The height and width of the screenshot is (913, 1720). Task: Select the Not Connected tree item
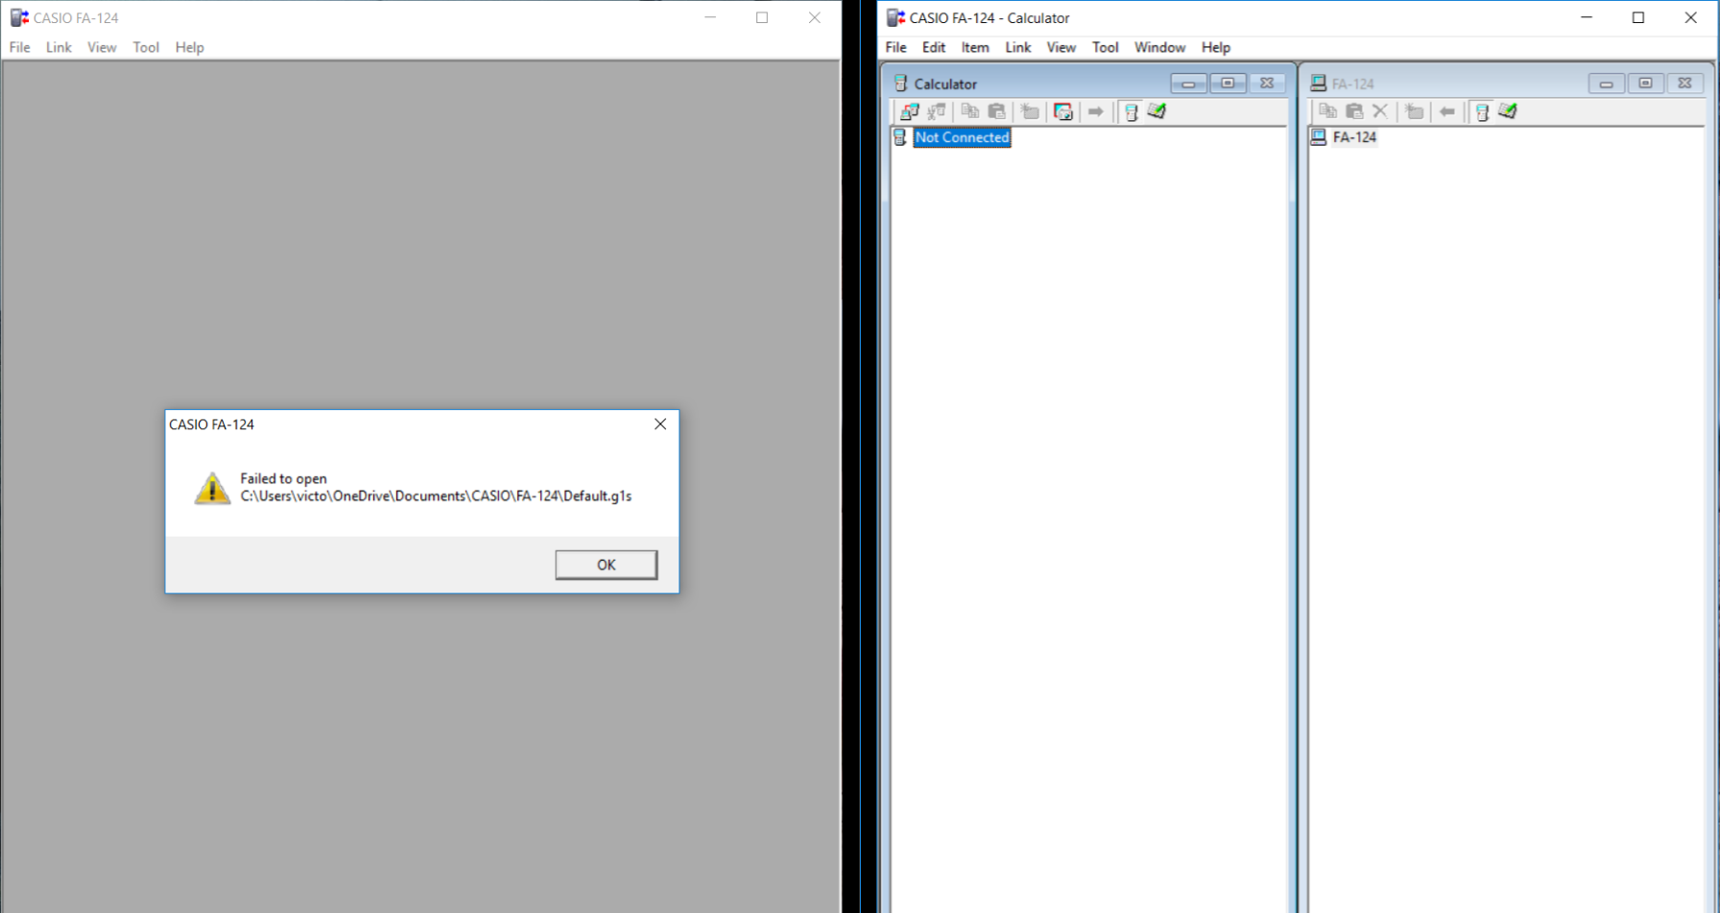pyautogui.click(x=962, y=137)
